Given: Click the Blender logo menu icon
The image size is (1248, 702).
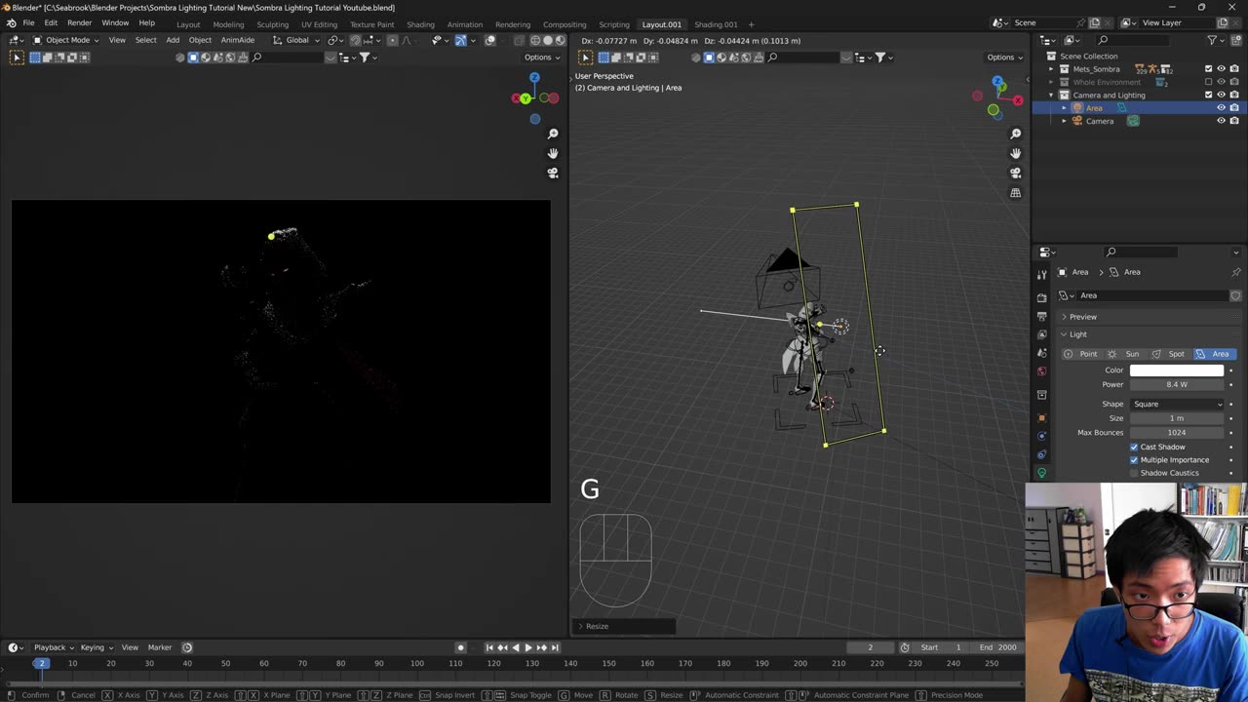Looking at the screenshot, I should click(11, 22).
